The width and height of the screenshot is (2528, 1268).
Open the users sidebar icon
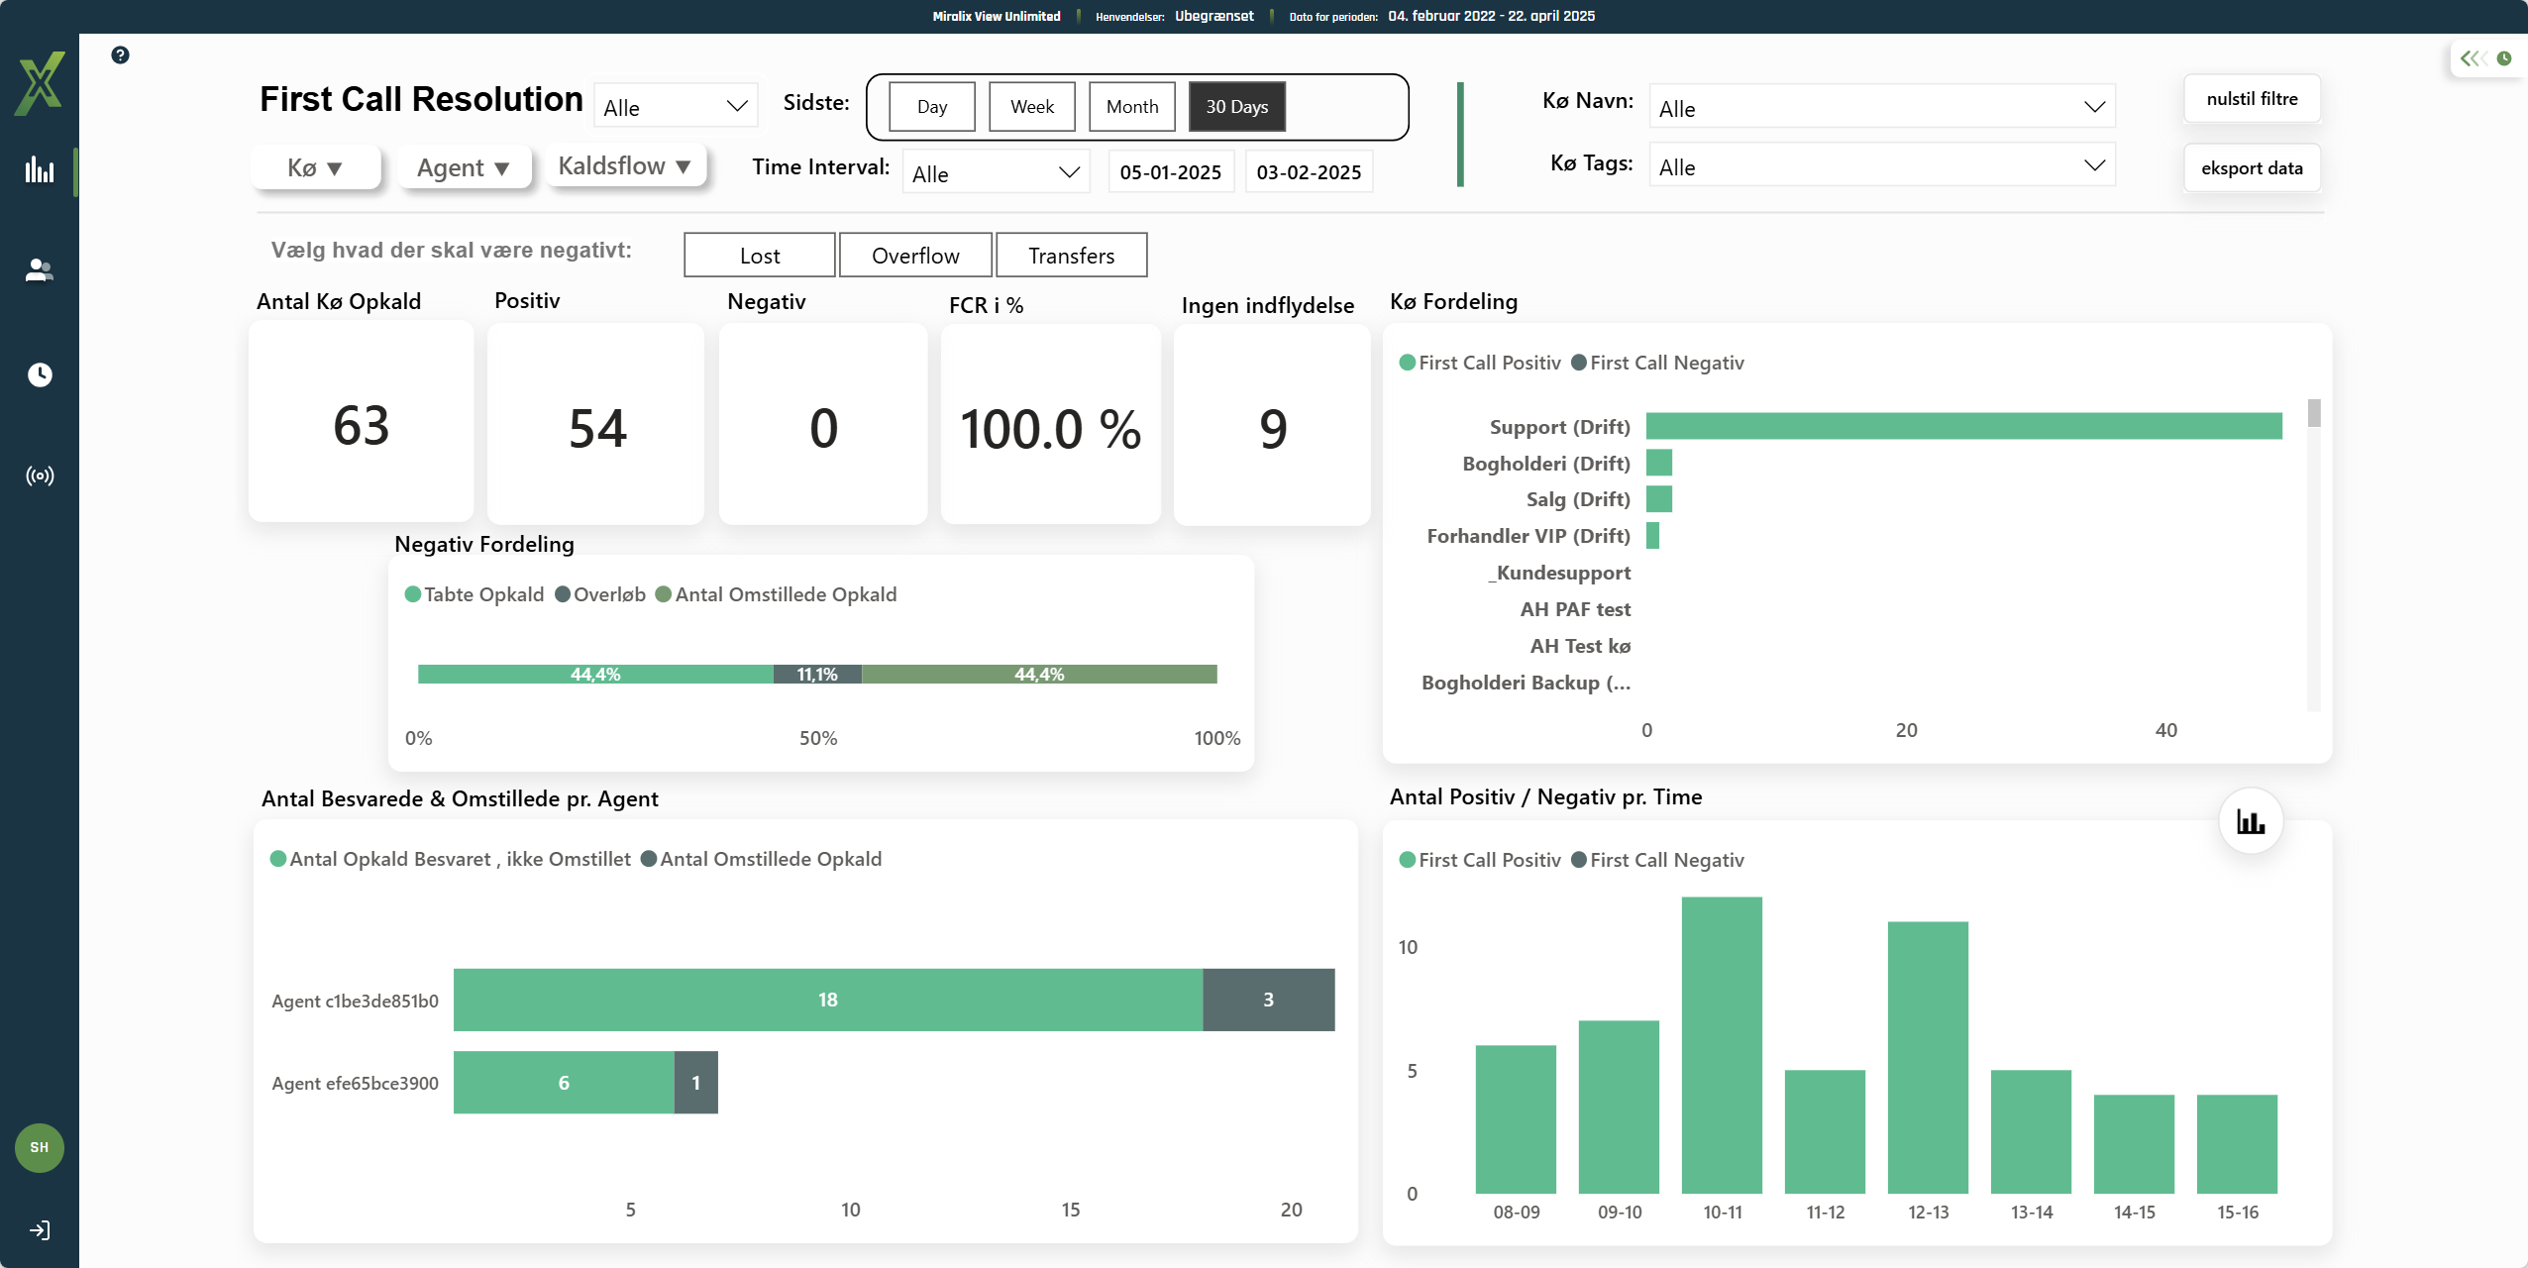[40, 270]
